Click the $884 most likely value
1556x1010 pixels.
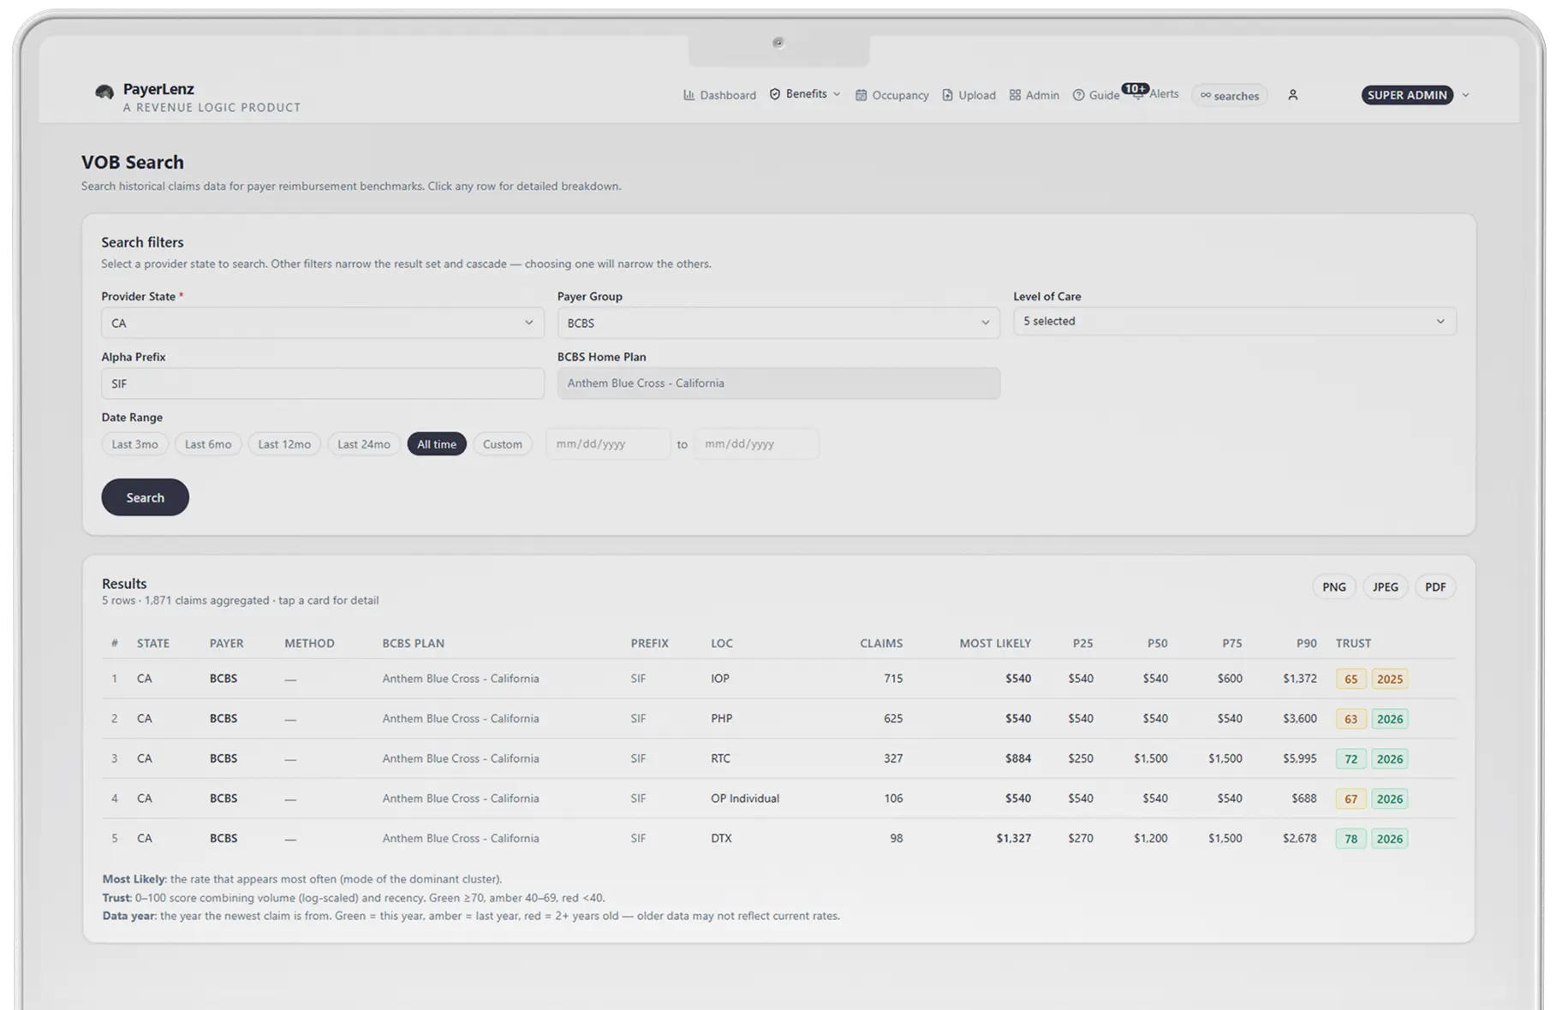pos(1018,758)
